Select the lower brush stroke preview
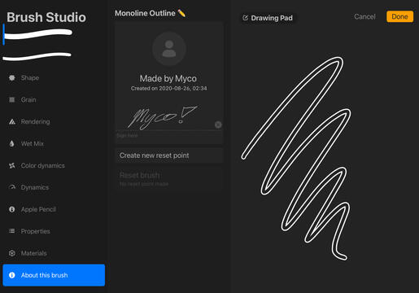 tap(37, 56)
